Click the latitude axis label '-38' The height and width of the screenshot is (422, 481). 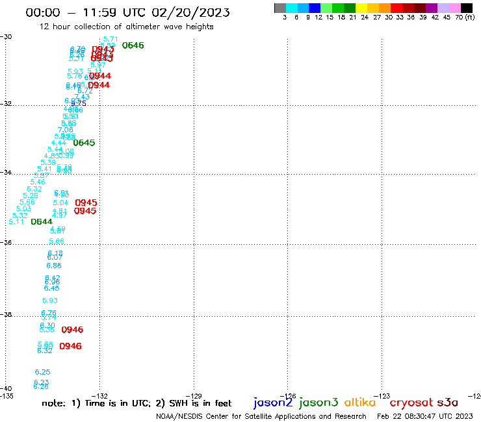pyautogui.click(x=6, y=314)
